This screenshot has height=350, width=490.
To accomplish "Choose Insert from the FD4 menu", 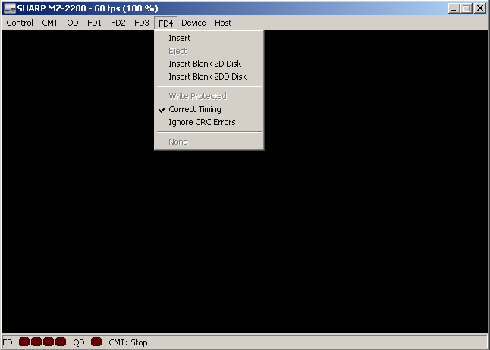I will pyautogui.click(x=209, y=38).
